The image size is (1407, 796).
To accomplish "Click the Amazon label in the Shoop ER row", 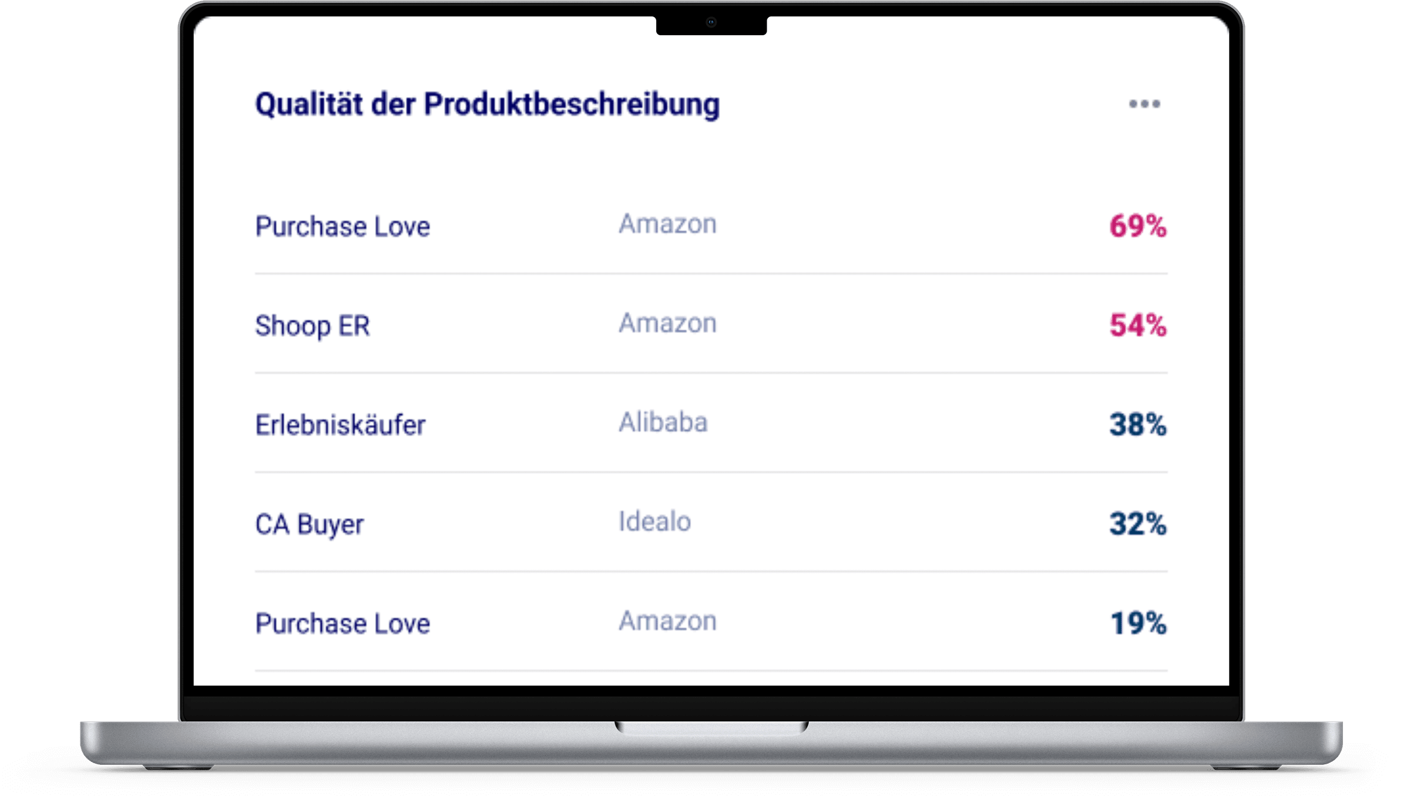I will [667, 324].
